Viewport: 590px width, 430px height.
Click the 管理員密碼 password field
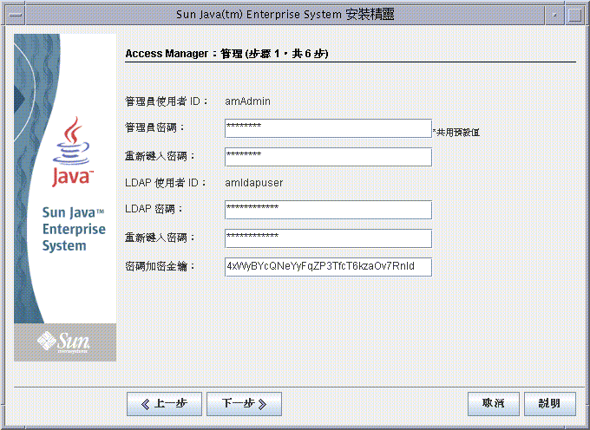(x=328, y=128)
